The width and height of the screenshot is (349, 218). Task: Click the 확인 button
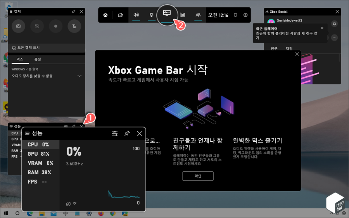[x=198, y=176]
